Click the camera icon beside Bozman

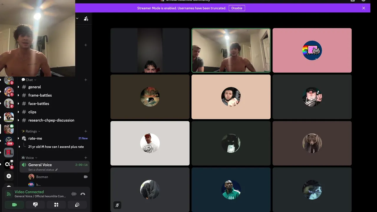pos(86,177)
